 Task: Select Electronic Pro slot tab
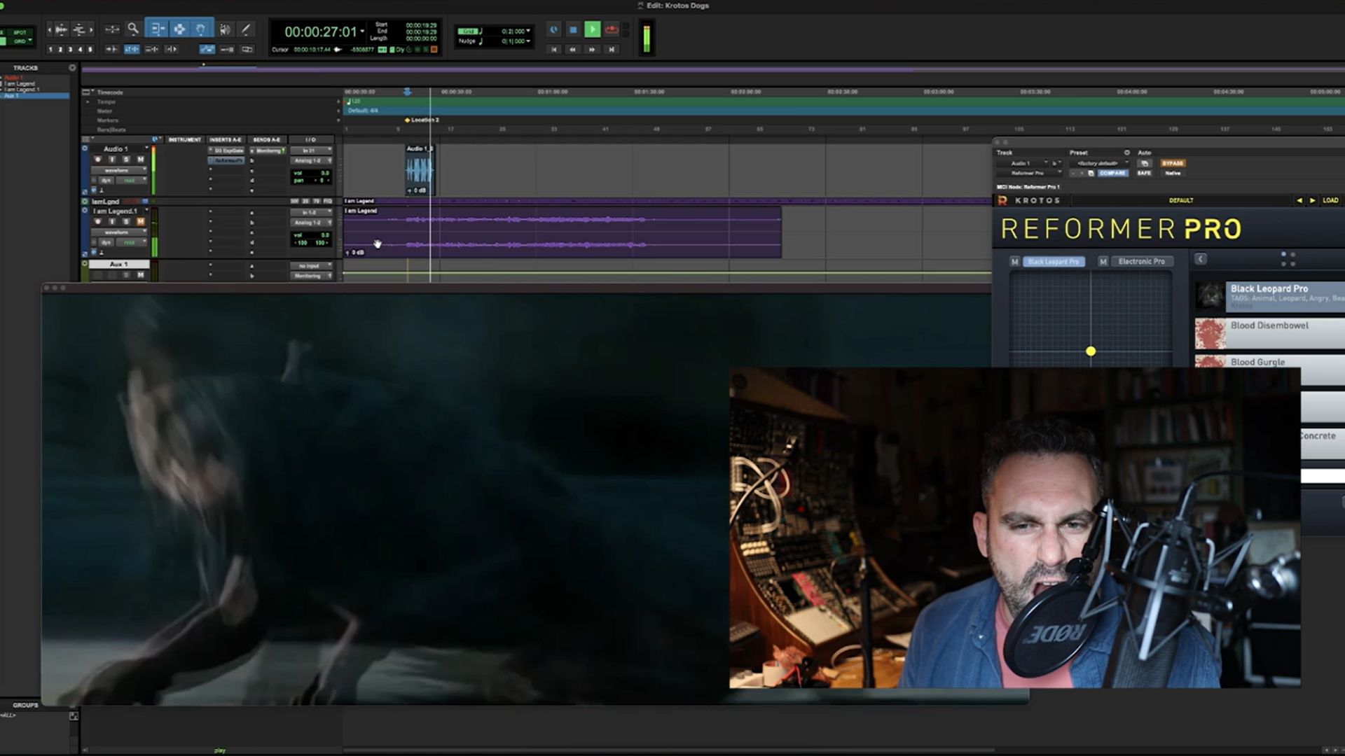[x=1141, y=261]
